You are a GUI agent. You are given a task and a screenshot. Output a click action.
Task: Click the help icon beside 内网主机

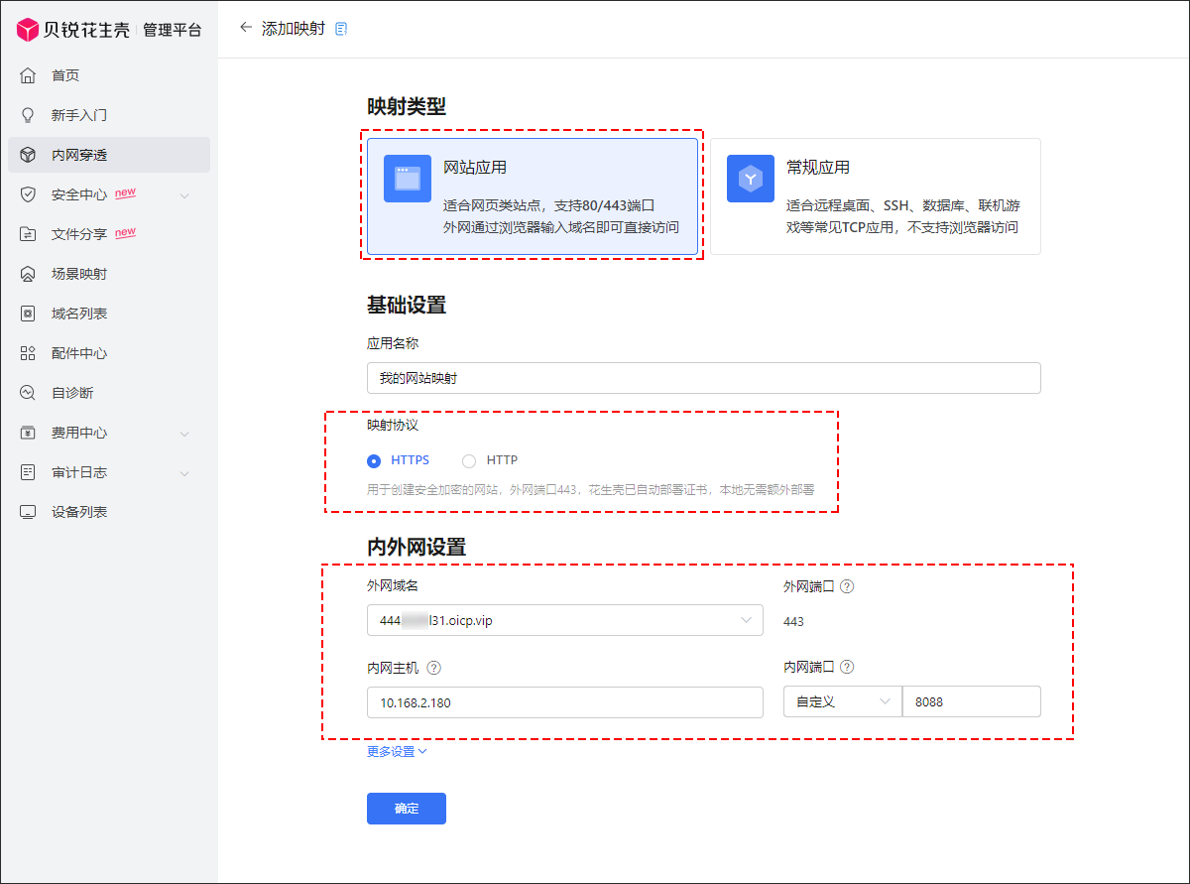[433, 668]
